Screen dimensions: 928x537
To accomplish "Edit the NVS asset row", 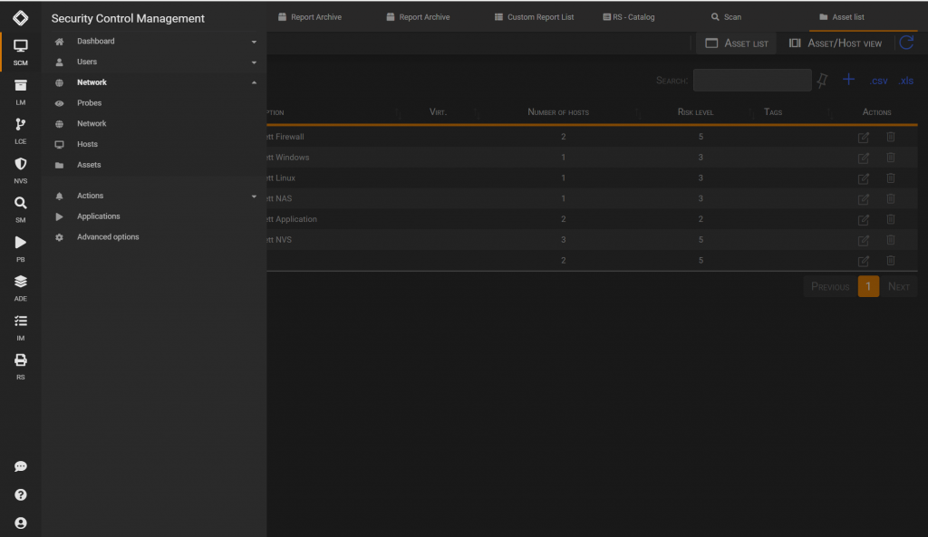I will point(864,241).
